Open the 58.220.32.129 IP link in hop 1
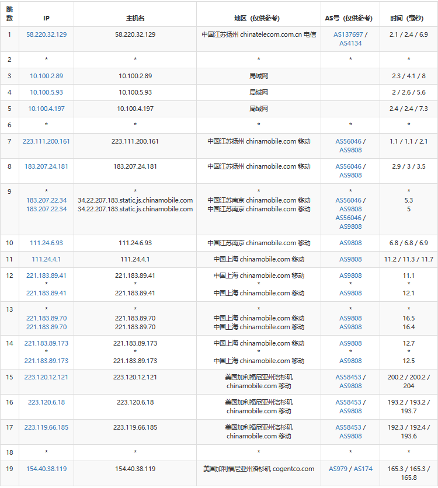438x488 pixels. (46, 34)
